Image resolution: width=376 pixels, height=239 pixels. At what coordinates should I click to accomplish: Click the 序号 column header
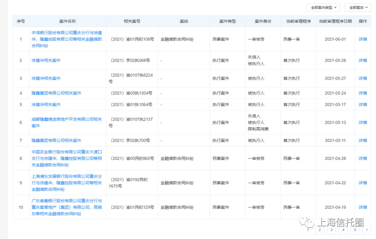pyautogui.click(x=21, y=21)
